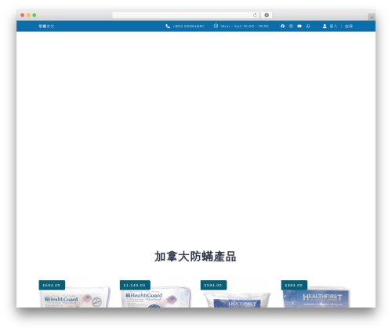This screenshot has width=392, height=331.
Task: Click the Mon - Sun 10:00 - 19:30 hours text
Action: pos(245,26)
